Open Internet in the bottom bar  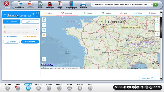(x=28, y=87)
